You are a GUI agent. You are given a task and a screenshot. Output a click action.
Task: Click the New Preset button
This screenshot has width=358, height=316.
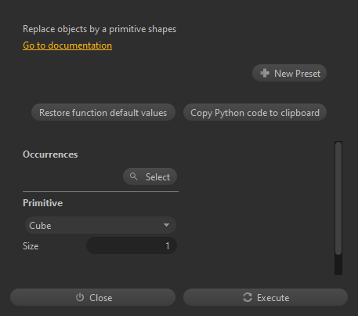pos(289,73)
